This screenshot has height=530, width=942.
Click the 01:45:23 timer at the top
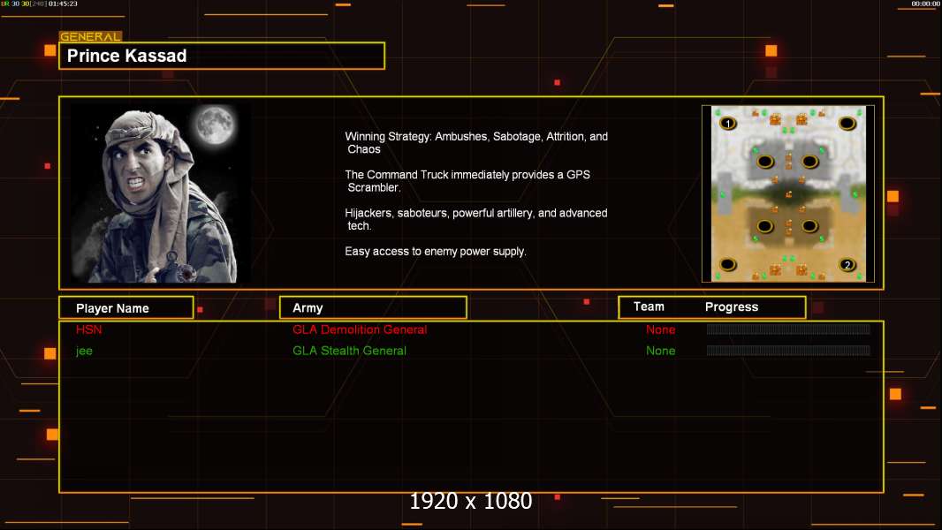point(63,4)
